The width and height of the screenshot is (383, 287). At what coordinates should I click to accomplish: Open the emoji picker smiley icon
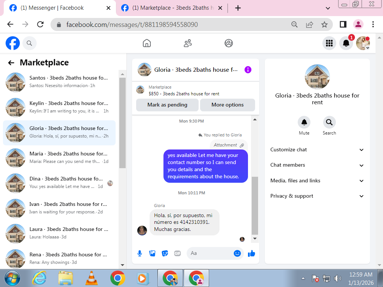pos(237,253)
